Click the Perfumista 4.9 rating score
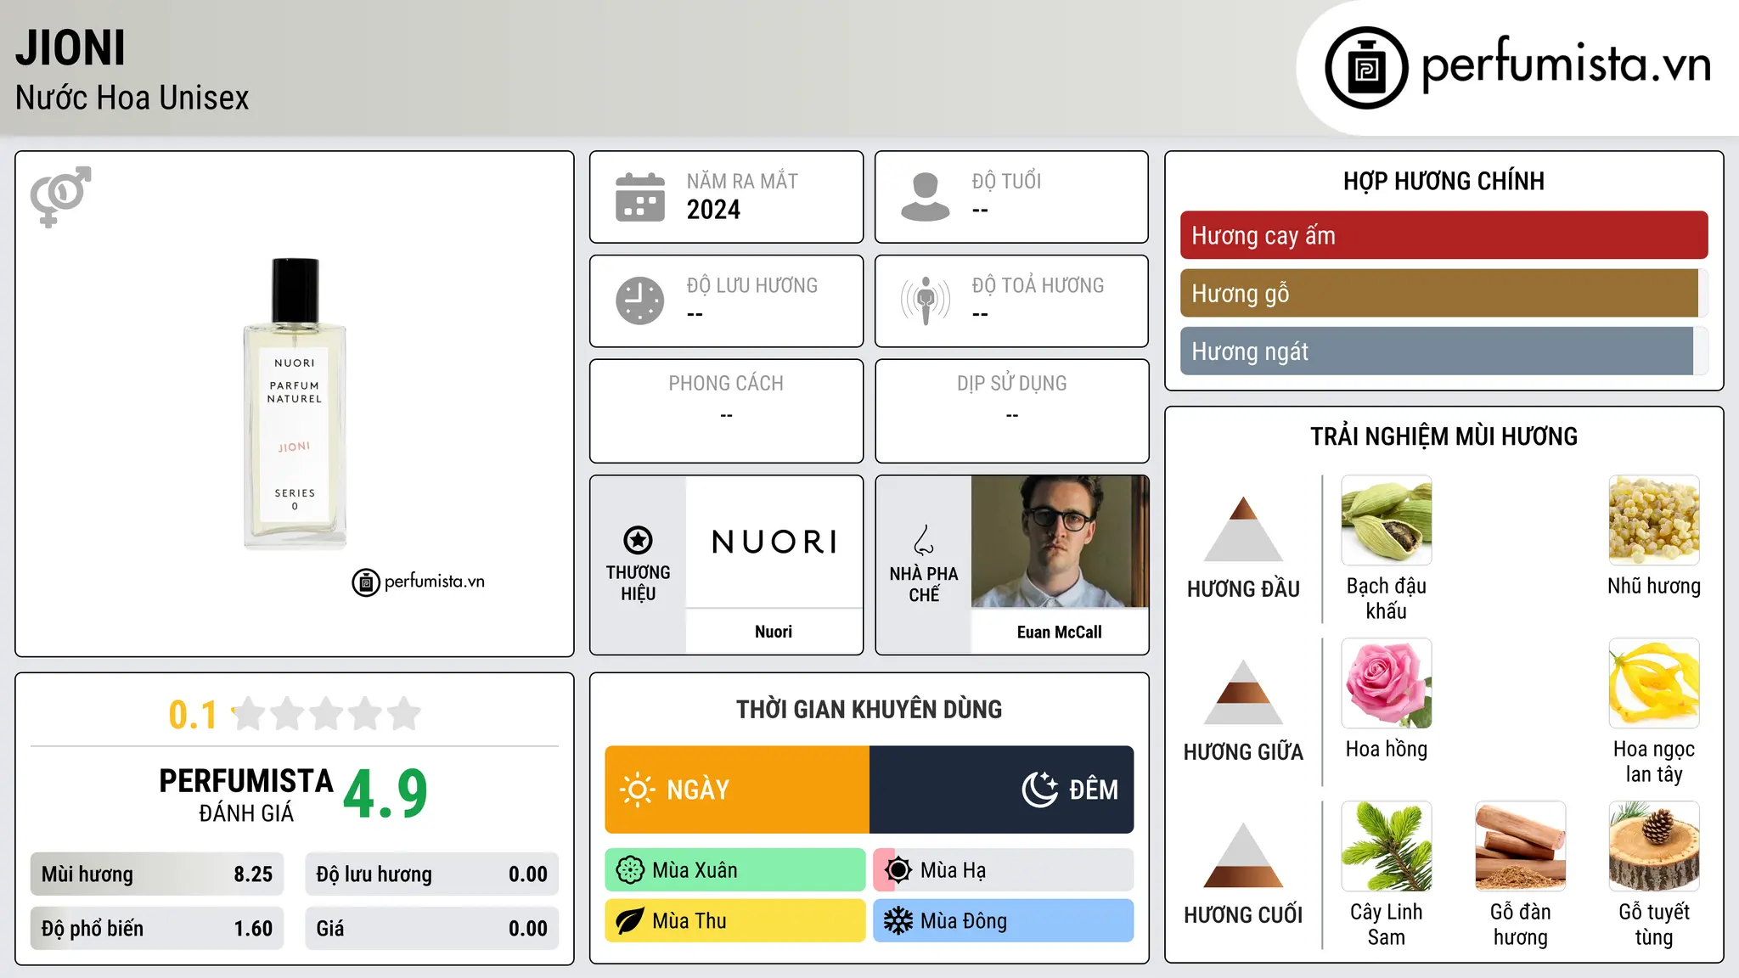Image resolution: width=1739 pixels, height=978 pixels. point(386,794)
